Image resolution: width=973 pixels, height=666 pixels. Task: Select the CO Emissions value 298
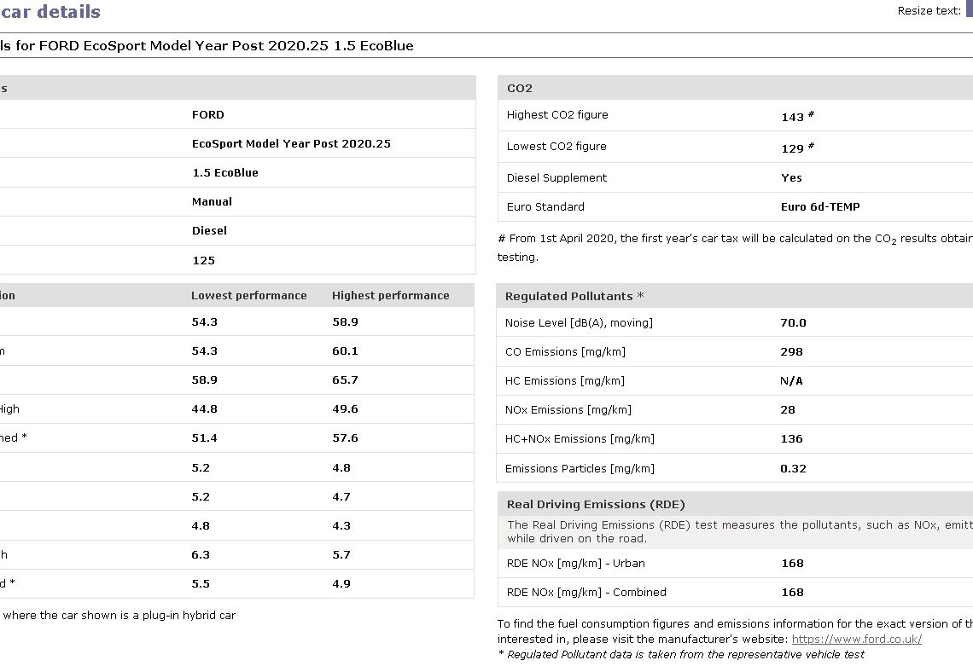point(791,351)
